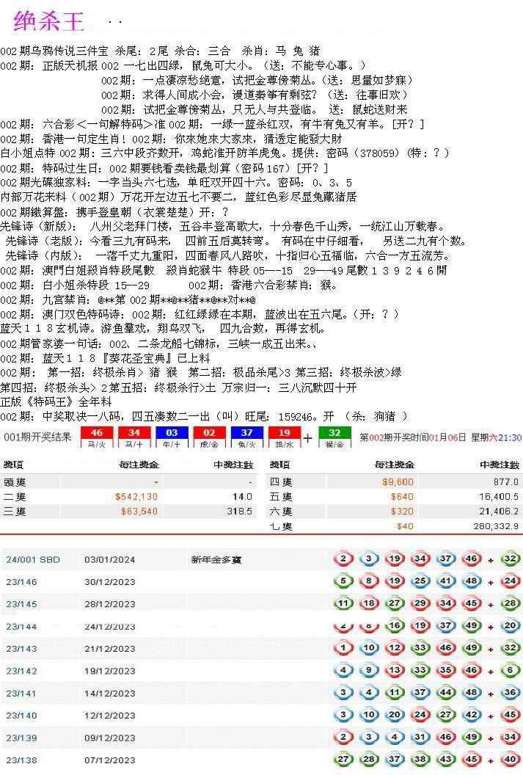523x775 pixels.
Task: Click the left 每注獎金 column header
Action: coord(139,465)
